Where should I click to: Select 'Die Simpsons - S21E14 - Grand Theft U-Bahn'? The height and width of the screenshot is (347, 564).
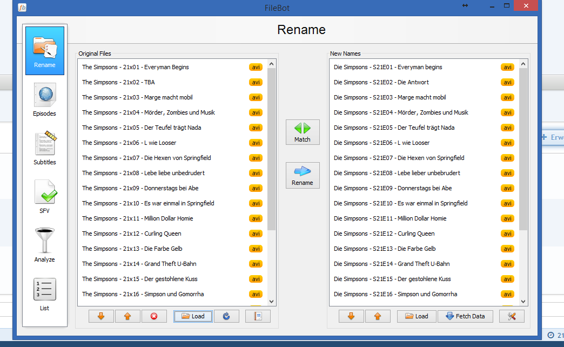coord(425,264)
